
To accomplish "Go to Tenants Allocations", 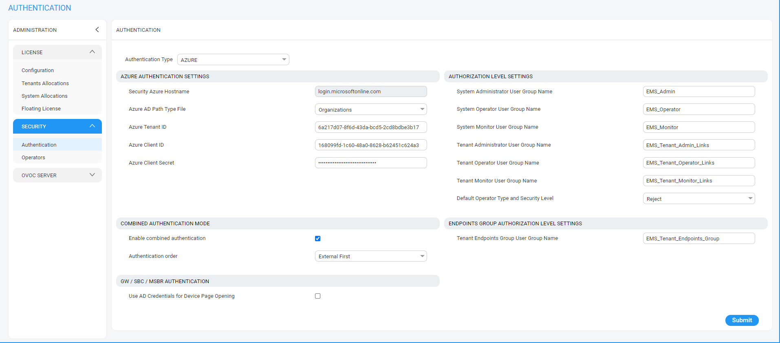I will point(45,84).
